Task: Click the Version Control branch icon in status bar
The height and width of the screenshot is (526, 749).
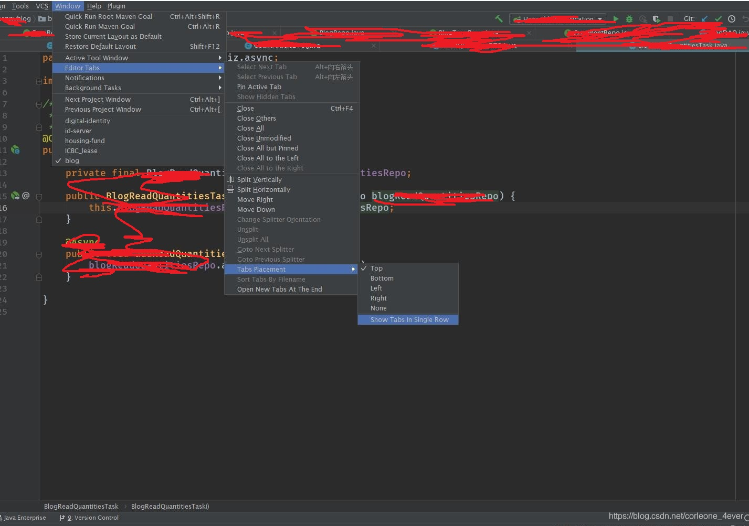Action: click(x=62, y=518)
